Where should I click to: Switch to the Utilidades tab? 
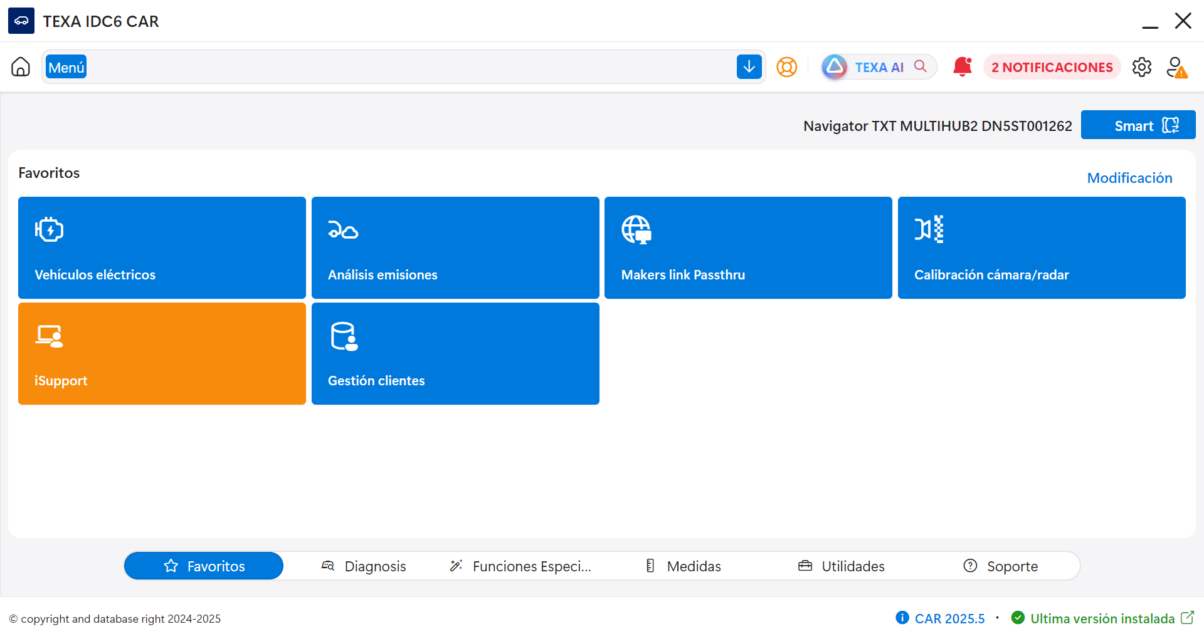pyautogui.click(x=841, y=566)
